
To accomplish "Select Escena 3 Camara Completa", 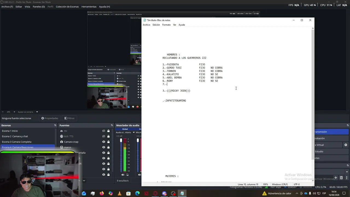I will point(28,142).
